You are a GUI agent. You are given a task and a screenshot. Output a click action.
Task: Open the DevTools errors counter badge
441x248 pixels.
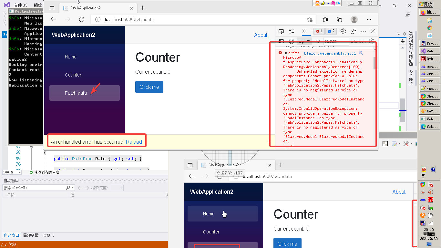pos(319,31)
